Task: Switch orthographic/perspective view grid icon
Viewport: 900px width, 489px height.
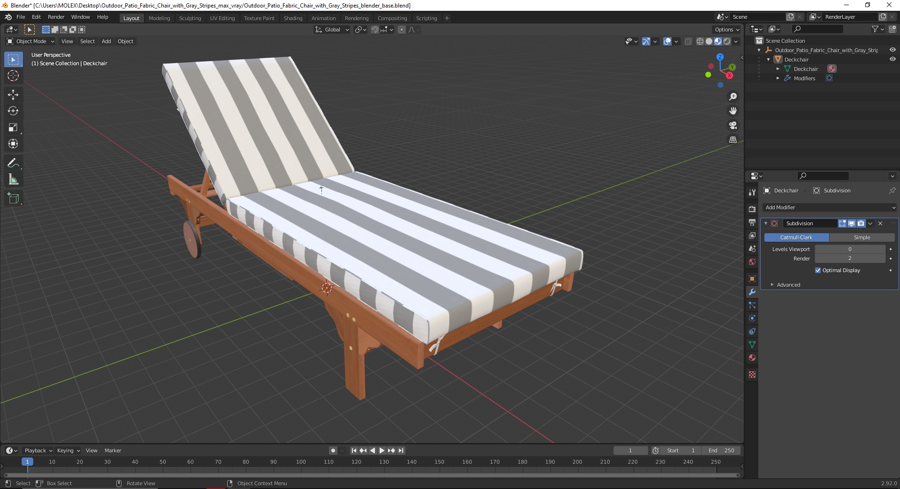Action: pos(732,139)
